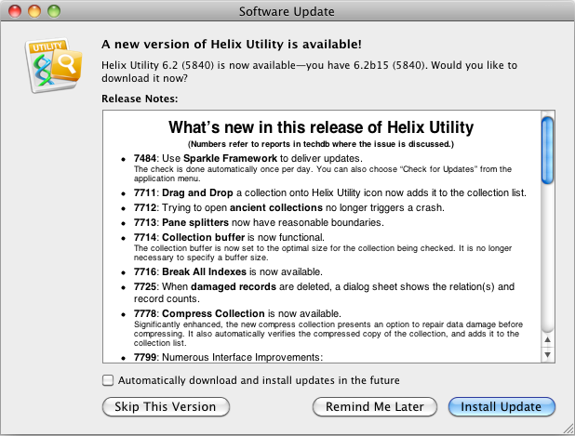575x436 pixels.
Task: Zoom window with the green button
Action: (x=55, y=12)
